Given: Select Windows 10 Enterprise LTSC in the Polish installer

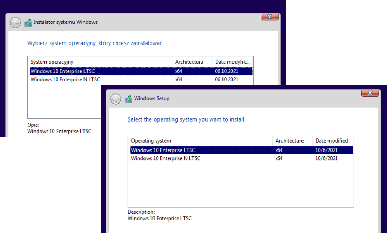Looking at the screenshot, I should point(141,71).
